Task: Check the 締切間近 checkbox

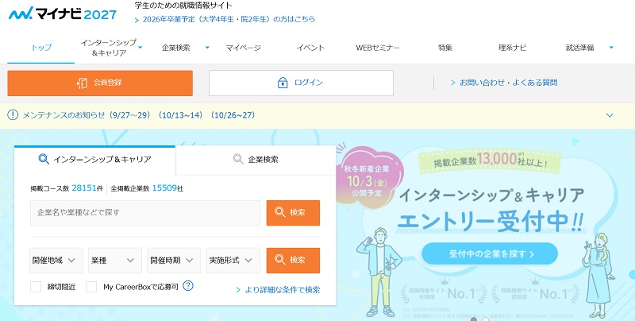Action: tap(36, 287)
